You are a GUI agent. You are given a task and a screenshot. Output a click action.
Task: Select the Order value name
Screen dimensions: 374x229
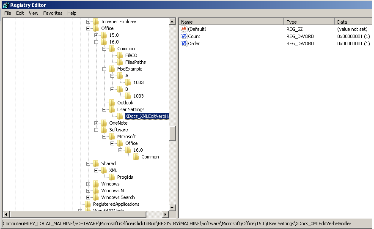click(194, 44)
